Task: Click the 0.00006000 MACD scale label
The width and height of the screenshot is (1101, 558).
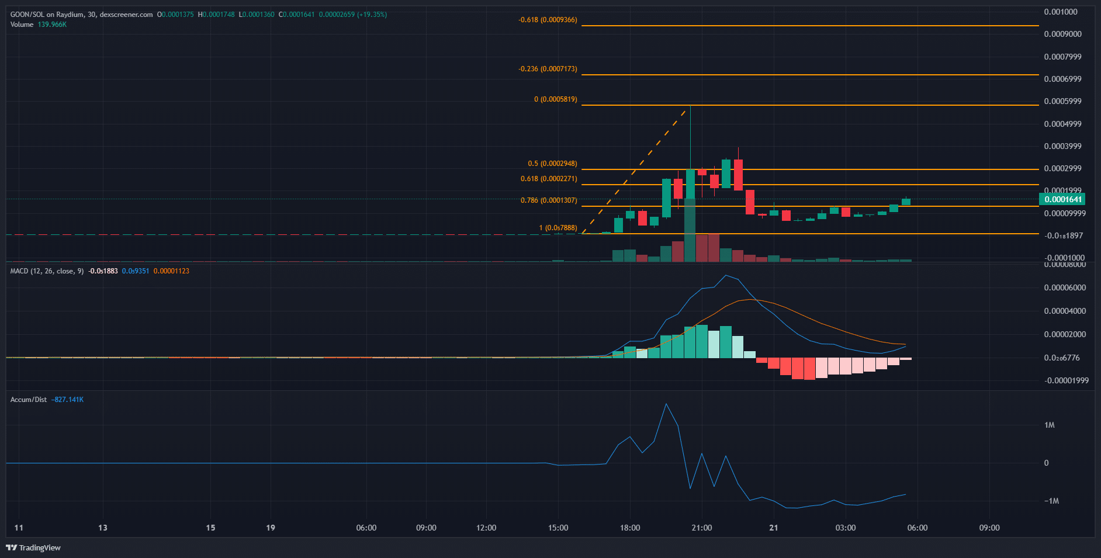Action: 1065,287
